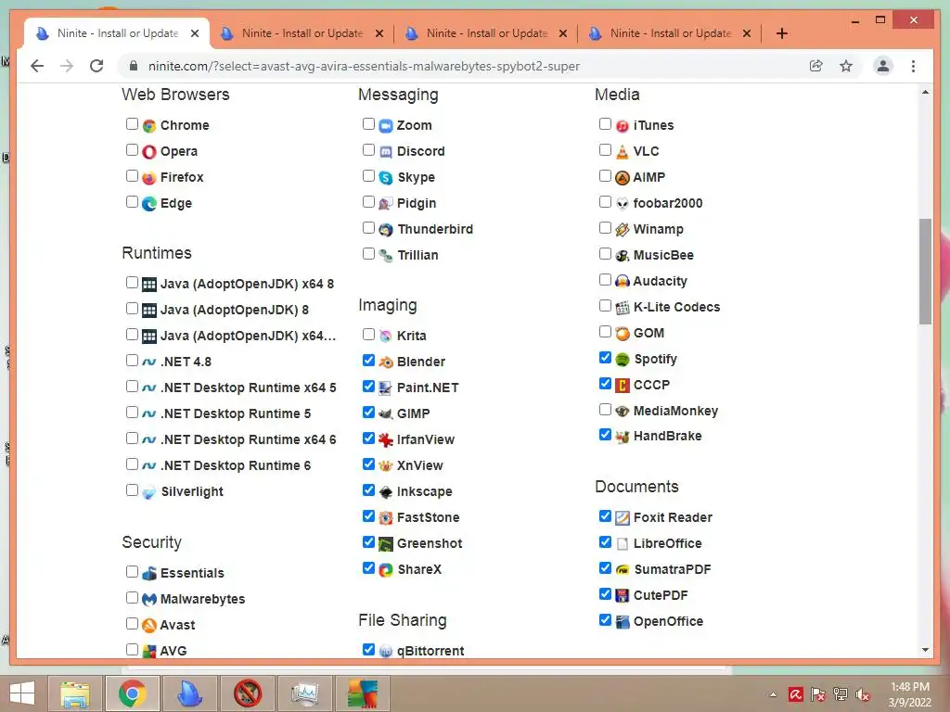Click the GIMP app icon
The image size is (950, 712).
[x=386, y=414]
